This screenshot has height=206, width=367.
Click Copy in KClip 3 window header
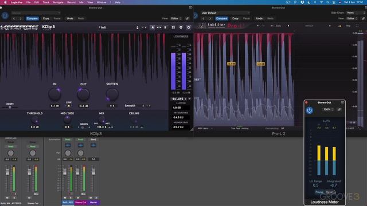point(46,18)
